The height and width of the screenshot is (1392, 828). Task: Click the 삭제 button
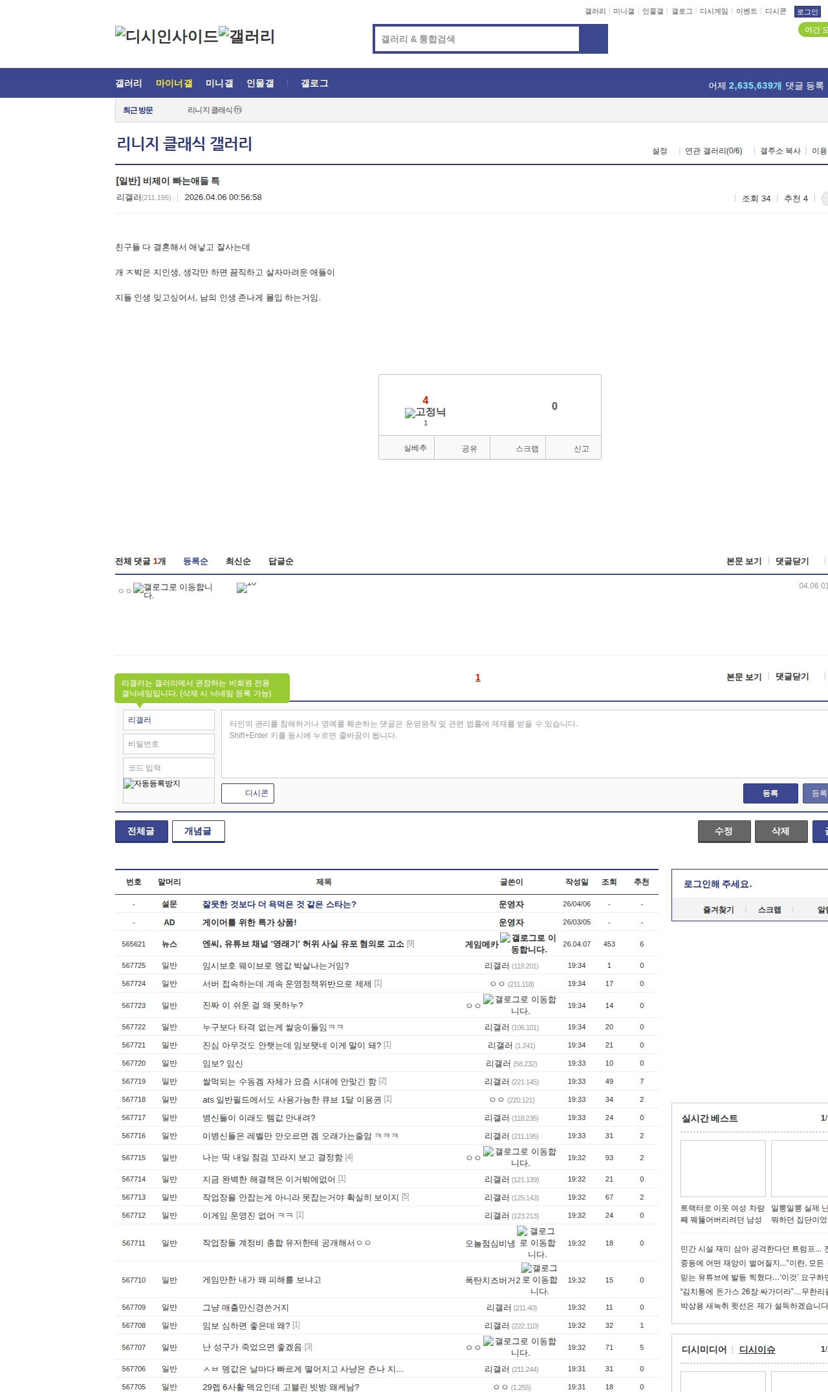click(x=780, y=831)
